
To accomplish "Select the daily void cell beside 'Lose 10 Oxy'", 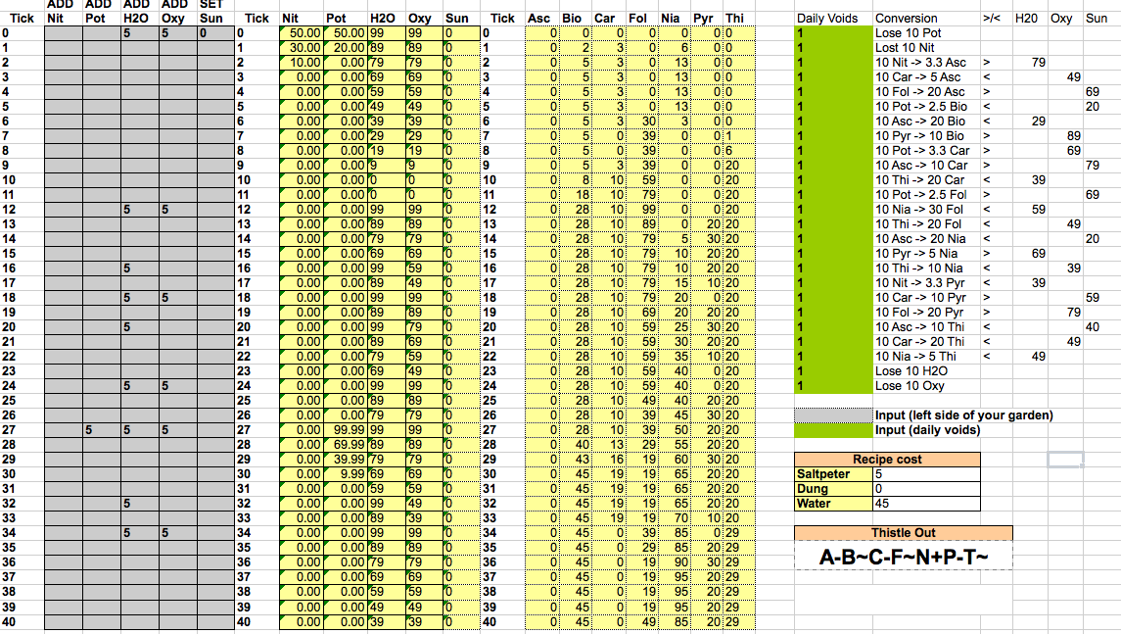I will coord(833,386).
